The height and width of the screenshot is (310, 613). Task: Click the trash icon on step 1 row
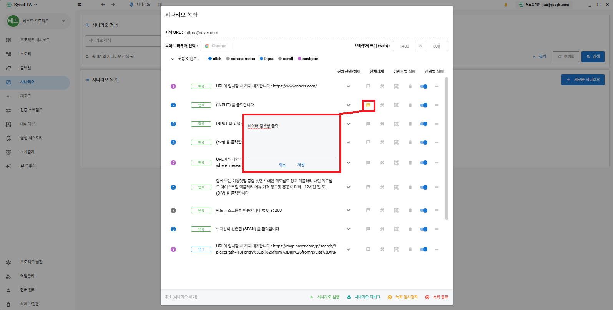pyautogui.click(x=410, y=86)
